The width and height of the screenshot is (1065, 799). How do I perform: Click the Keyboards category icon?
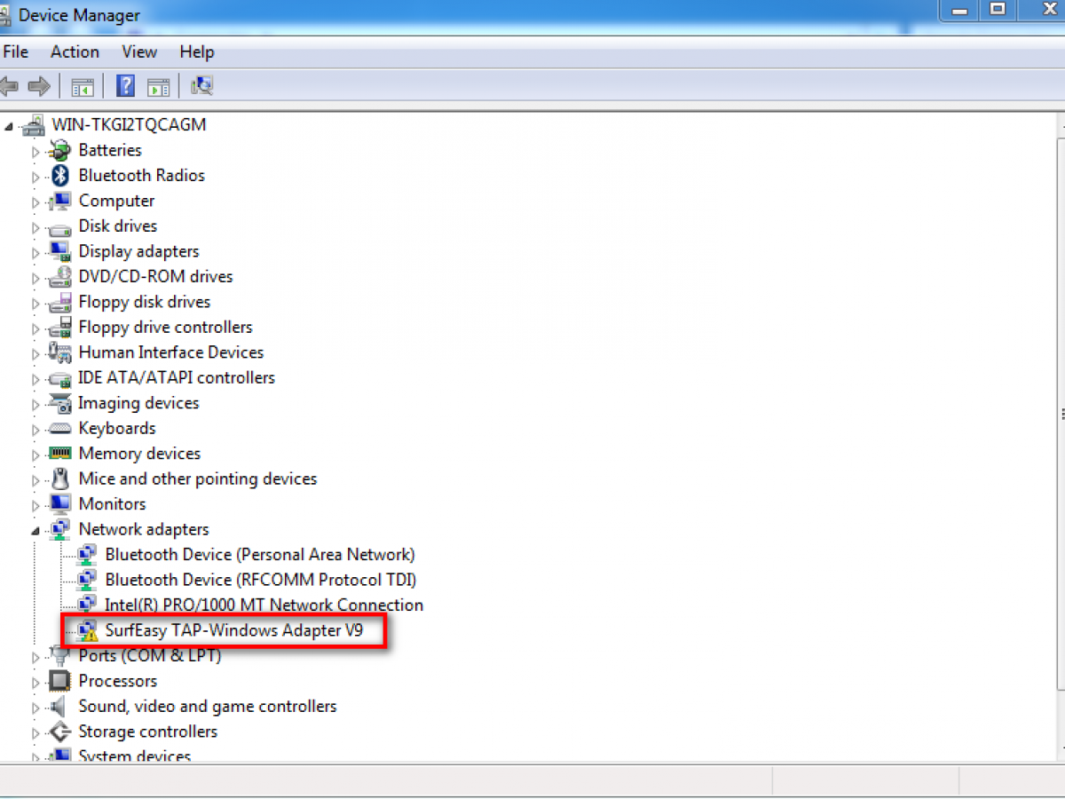pos(60,429)
